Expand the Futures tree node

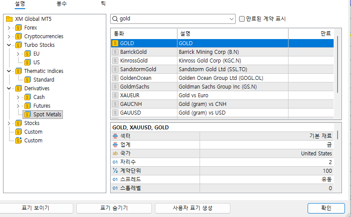pyautogui.click(x=18, y=106)
